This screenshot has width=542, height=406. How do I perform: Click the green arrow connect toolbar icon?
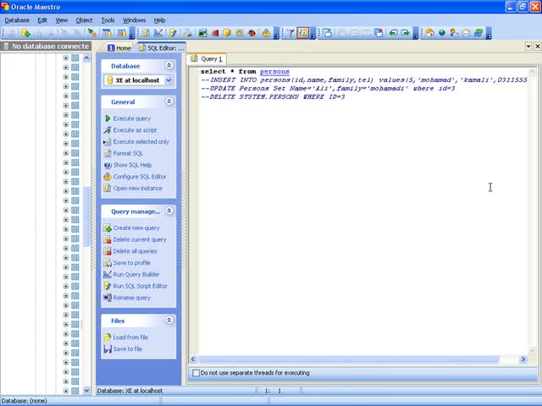pyautogui.click(x=92, y=33)
